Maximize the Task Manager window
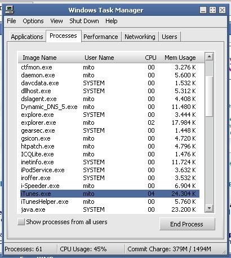This screenshot has width=231, height=258. point(212,10)
